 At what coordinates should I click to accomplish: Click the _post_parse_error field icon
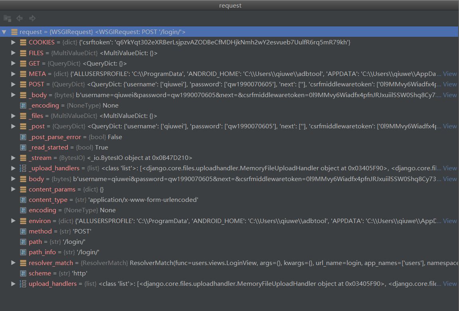(23, 137)
